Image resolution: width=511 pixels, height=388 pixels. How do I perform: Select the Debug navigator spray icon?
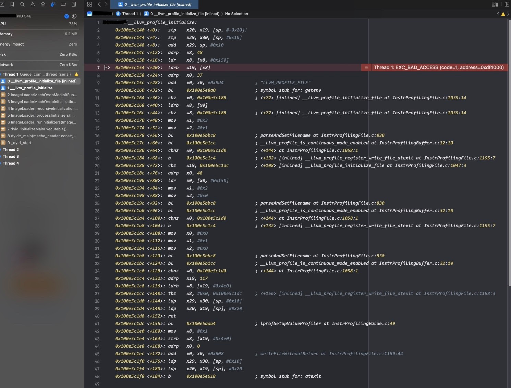53,4
